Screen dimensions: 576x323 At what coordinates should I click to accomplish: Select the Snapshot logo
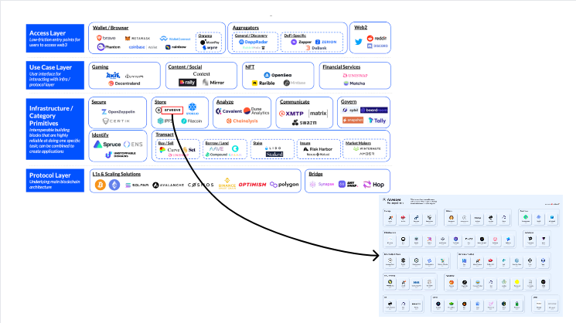click(353, 120)
